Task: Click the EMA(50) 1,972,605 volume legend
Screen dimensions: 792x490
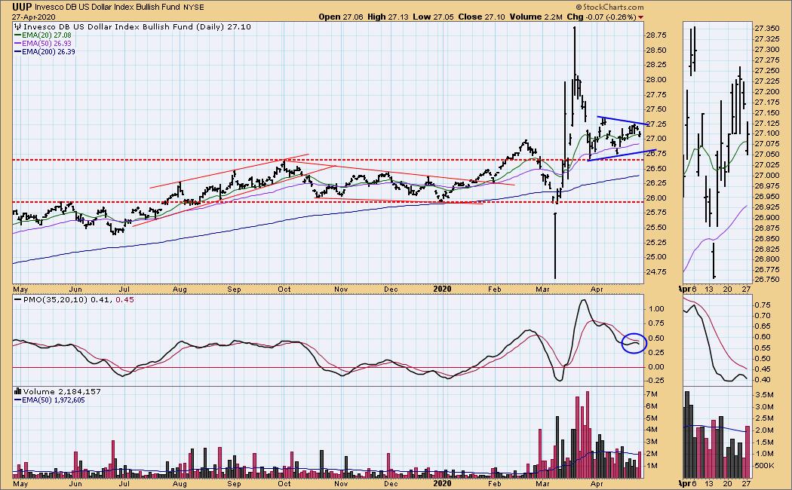Action: point(50,400)
